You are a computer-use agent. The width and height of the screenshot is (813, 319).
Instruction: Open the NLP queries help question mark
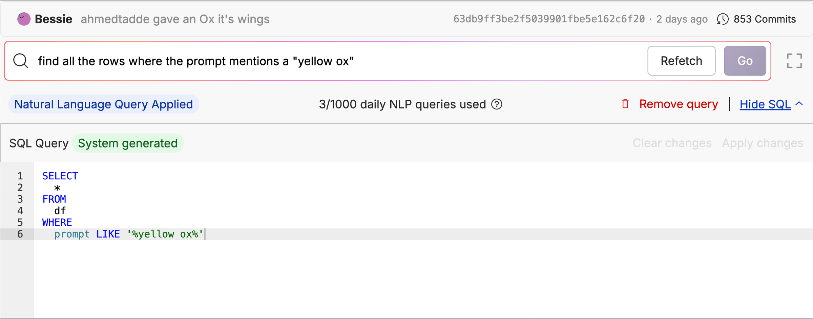pos(497,104)
